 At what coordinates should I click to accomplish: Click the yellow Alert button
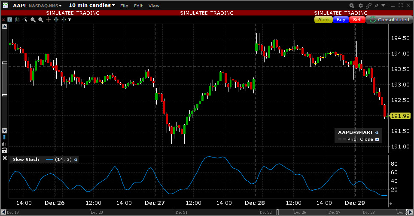point(323,19)
